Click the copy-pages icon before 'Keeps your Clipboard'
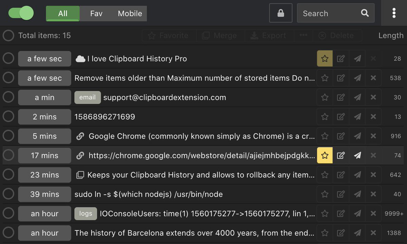The image size is (407, 244). [80, 175]
